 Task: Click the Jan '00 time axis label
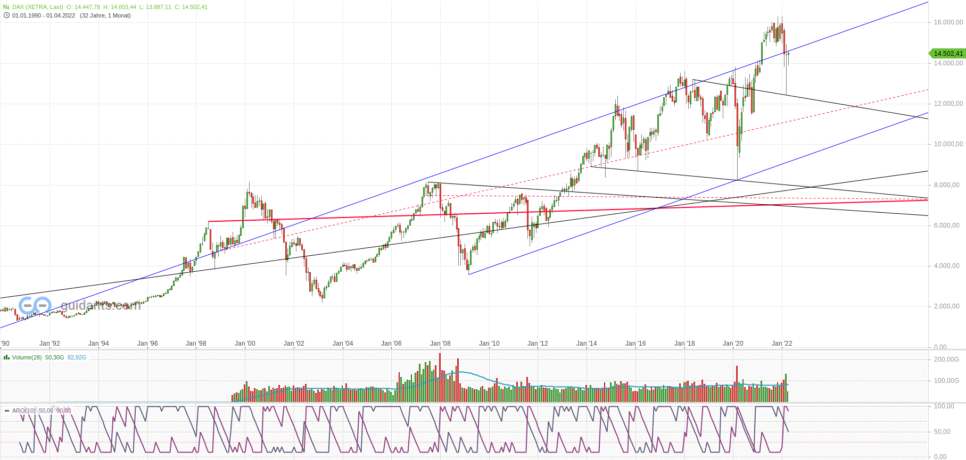pyautogui.click(x=245, y=344)
